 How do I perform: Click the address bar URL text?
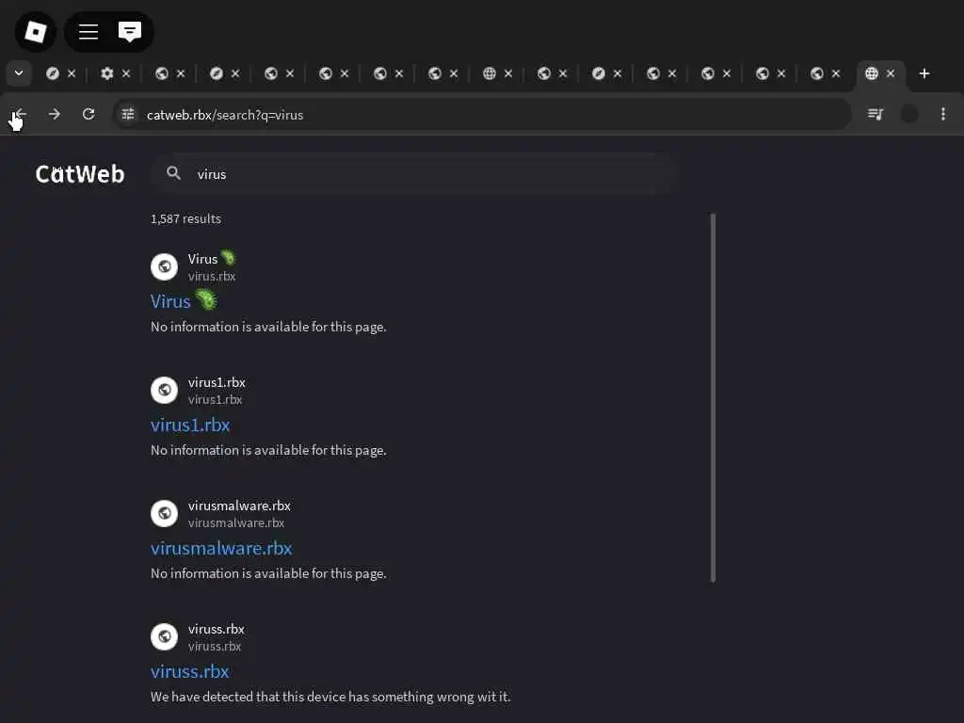point(225,115)
